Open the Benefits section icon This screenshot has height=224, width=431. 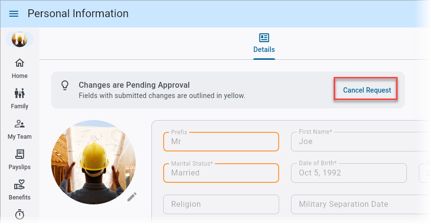pos(20,185)
